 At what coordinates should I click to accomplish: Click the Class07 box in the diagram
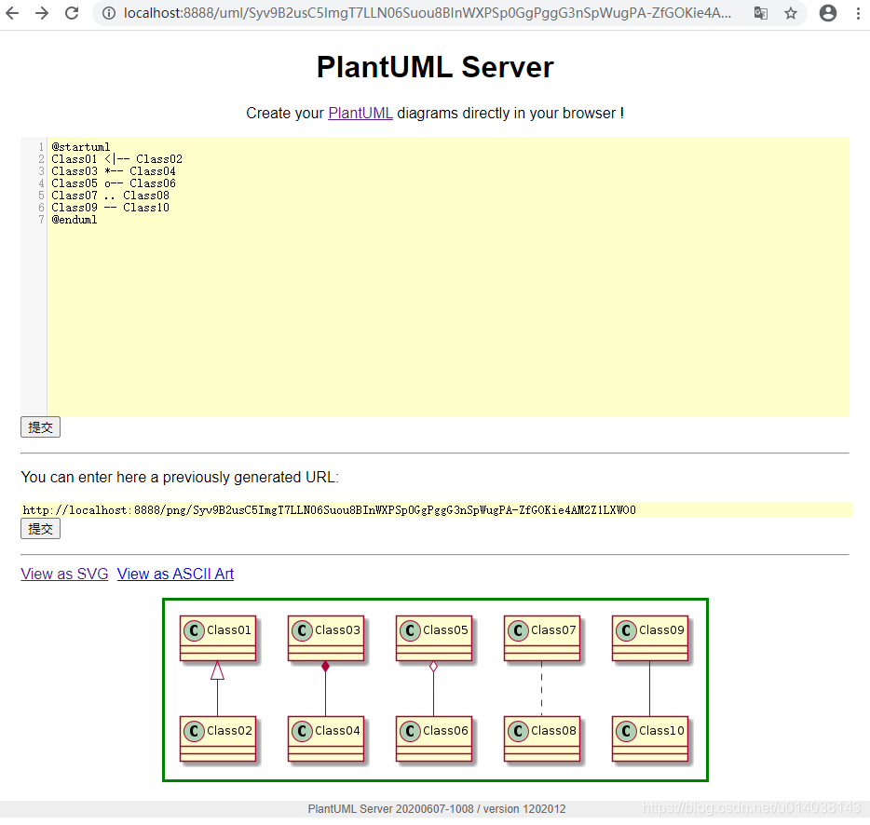pos(542,639)
